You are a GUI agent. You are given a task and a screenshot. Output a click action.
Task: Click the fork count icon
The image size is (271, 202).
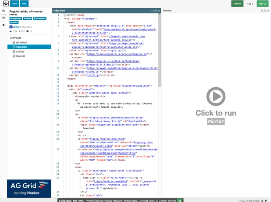[x=20, y=31]
